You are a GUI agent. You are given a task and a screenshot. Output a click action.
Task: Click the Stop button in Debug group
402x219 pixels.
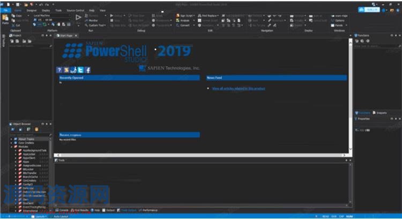[115, 20]
